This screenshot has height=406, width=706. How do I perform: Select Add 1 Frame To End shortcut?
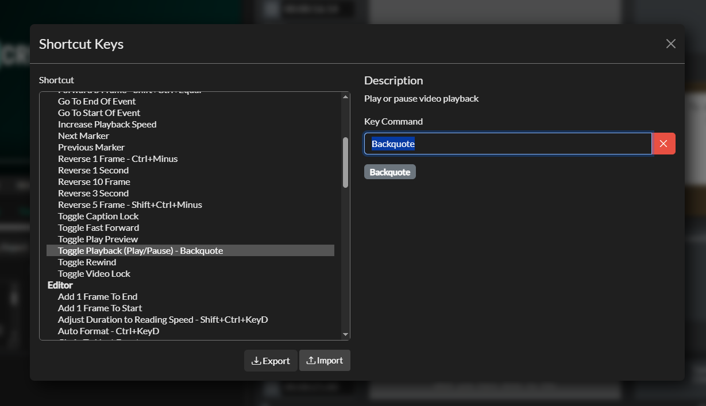190,297
